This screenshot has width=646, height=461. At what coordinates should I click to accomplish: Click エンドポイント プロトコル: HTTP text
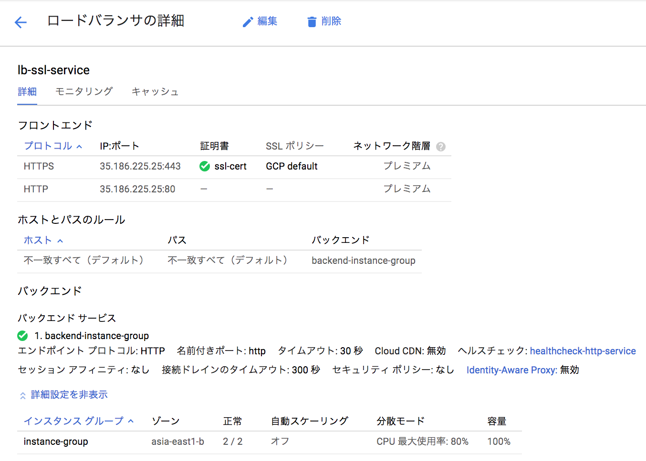[91, 351]
